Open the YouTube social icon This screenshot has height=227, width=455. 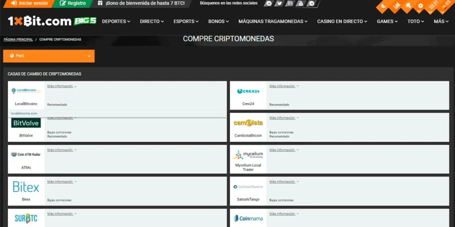click(301, 4)
